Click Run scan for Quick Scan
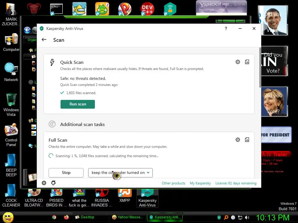Image resolution: width=298 pixels, height=223 pixels. click(77, 104)
